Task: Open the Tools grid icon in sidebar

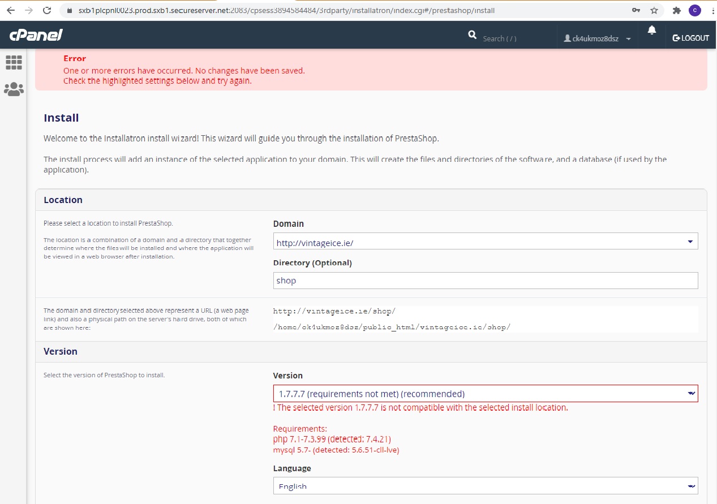Action: click(14, 62)
